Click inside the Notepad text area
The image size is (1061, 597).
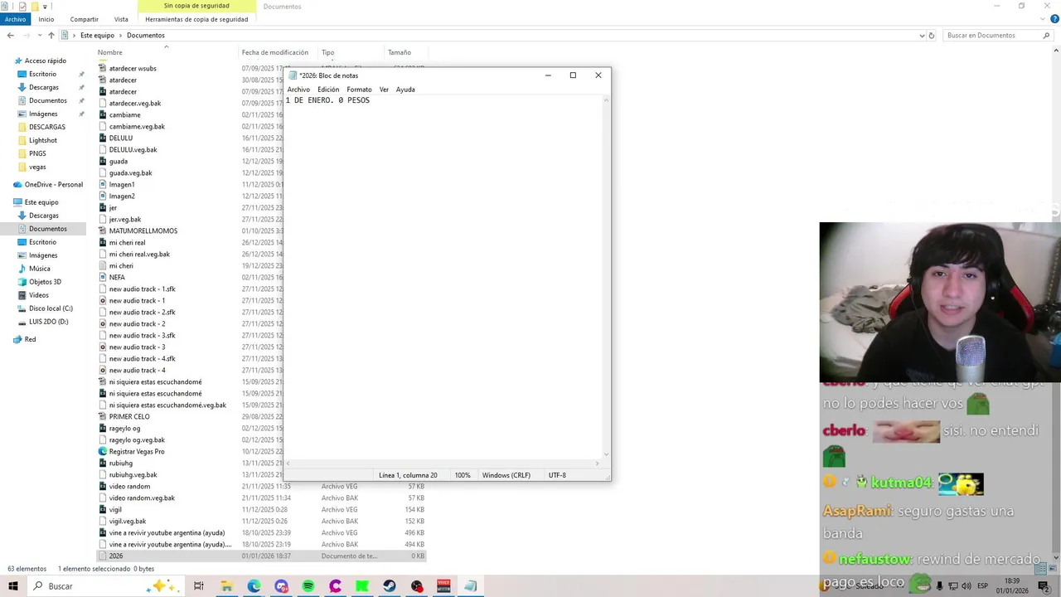click(443, 278)
